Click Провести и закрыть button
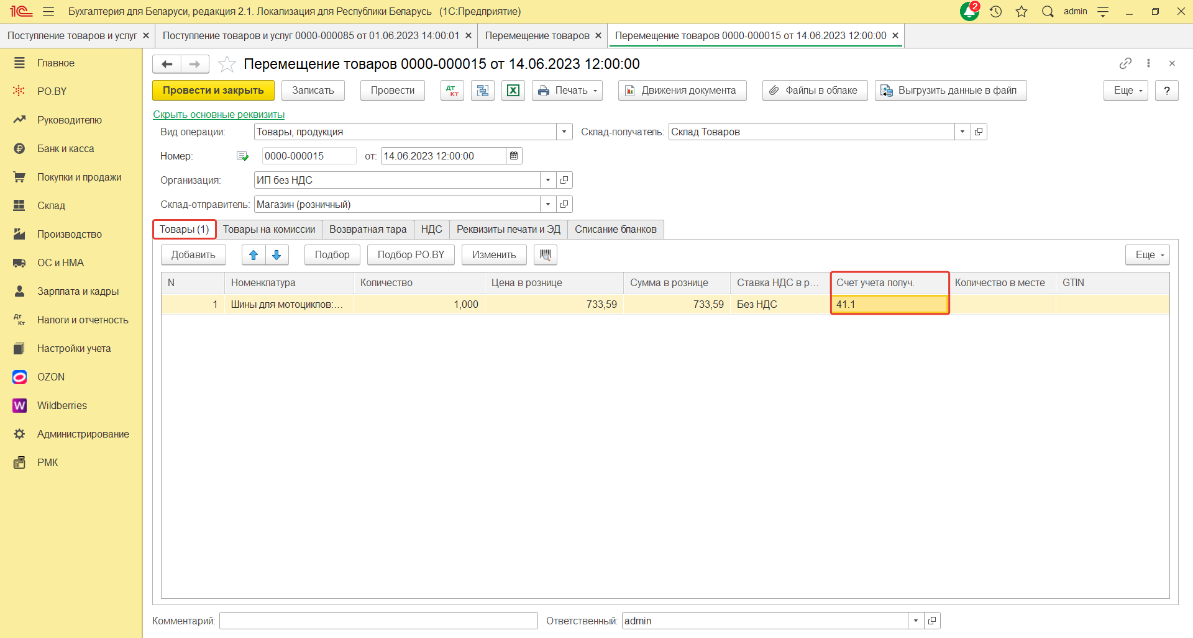 (213, 91)
